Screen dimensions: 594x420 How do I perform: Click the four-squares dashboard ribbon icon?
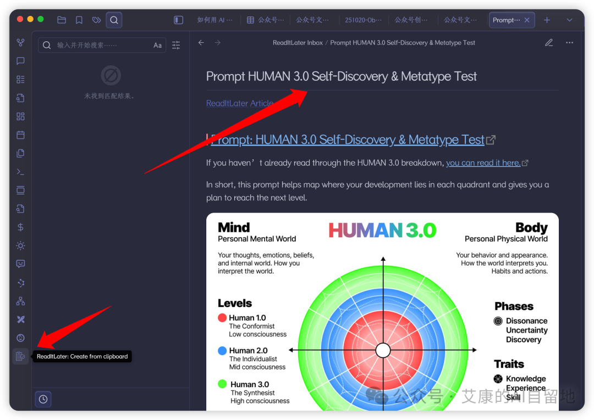[x=20, y=116]
